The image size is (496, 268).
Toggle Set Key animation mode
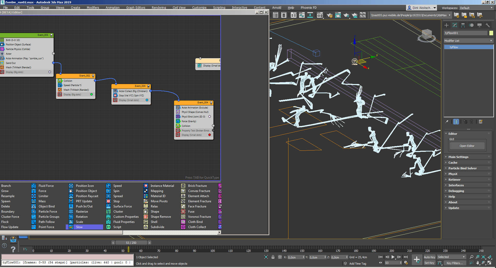tap(429, 263)
